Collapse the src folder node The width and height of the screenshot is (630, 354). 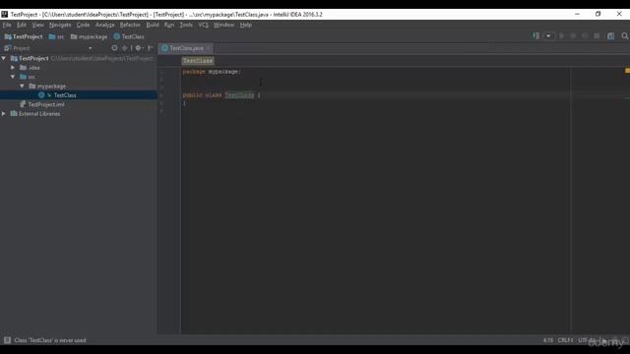pyautogui.click(x=13, y=77)
